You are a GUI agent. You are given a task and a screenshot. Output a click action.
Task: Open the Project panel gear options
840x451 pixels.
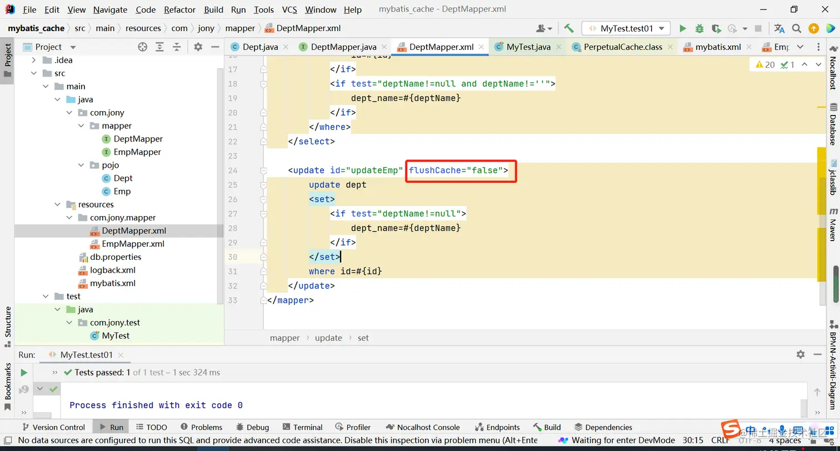tap(198, 47)
